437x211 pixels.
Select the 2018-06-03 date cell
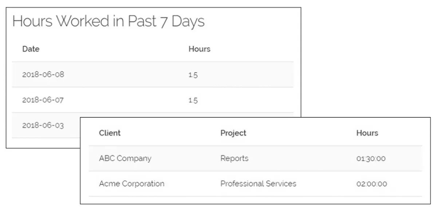[43, 125]
